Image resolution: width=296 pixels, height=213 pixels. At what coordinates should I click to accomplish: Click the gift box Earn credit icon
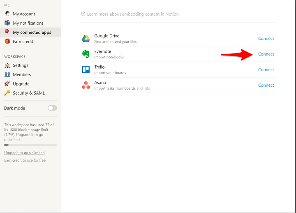click(x=7, y=41)
